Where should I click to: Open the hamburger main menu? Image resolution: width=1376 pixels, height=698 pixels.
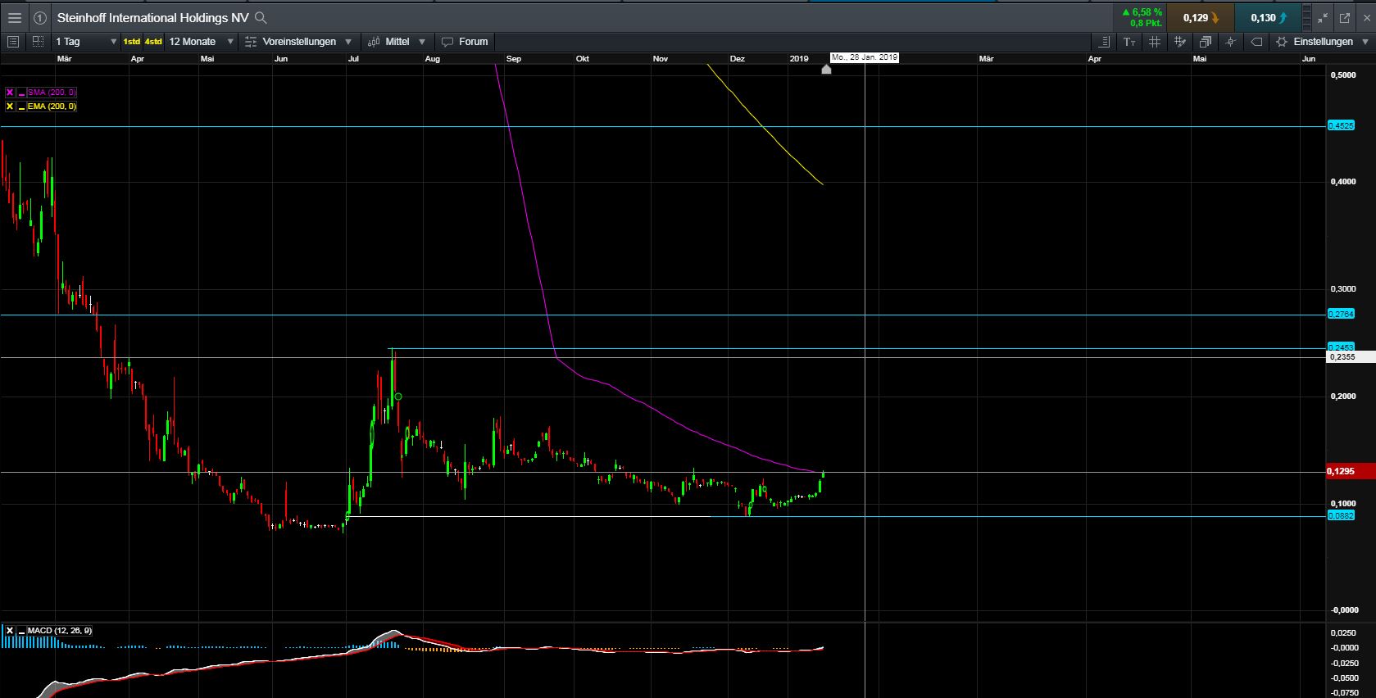tap(15, 17)
